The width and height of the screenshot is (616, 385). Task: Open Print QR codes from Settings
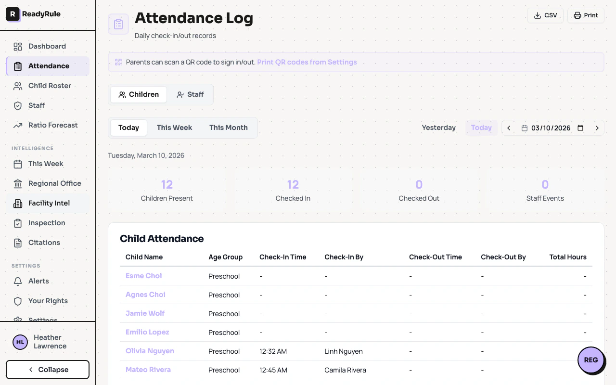pos(307,62)
